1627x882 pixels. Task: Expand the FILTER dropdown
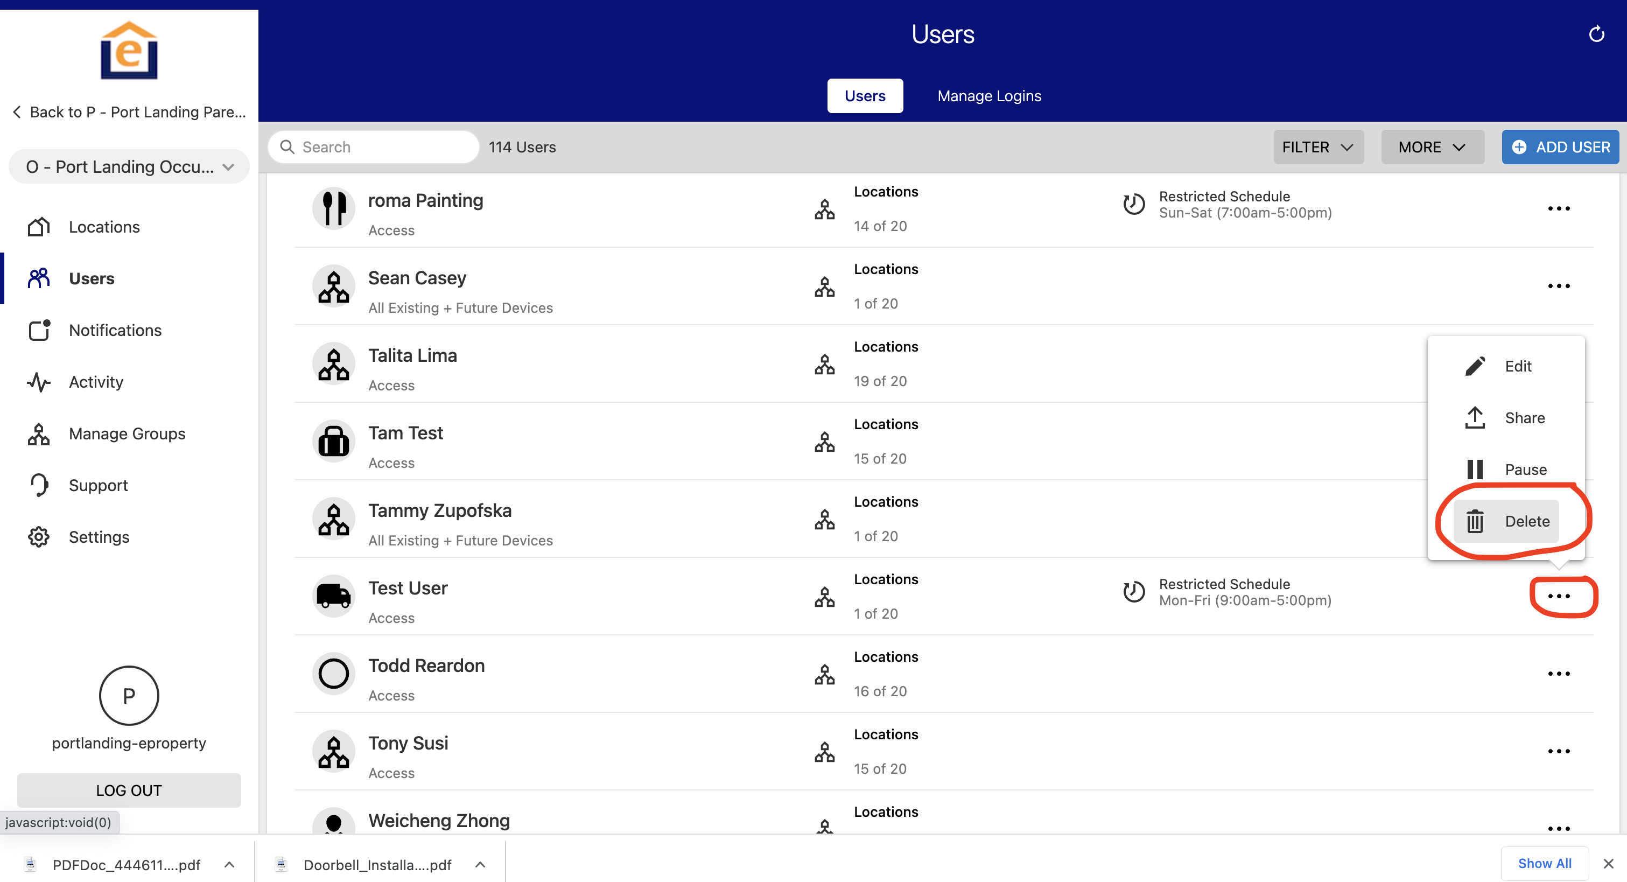pyautogui.click(x=1317, y=147)
